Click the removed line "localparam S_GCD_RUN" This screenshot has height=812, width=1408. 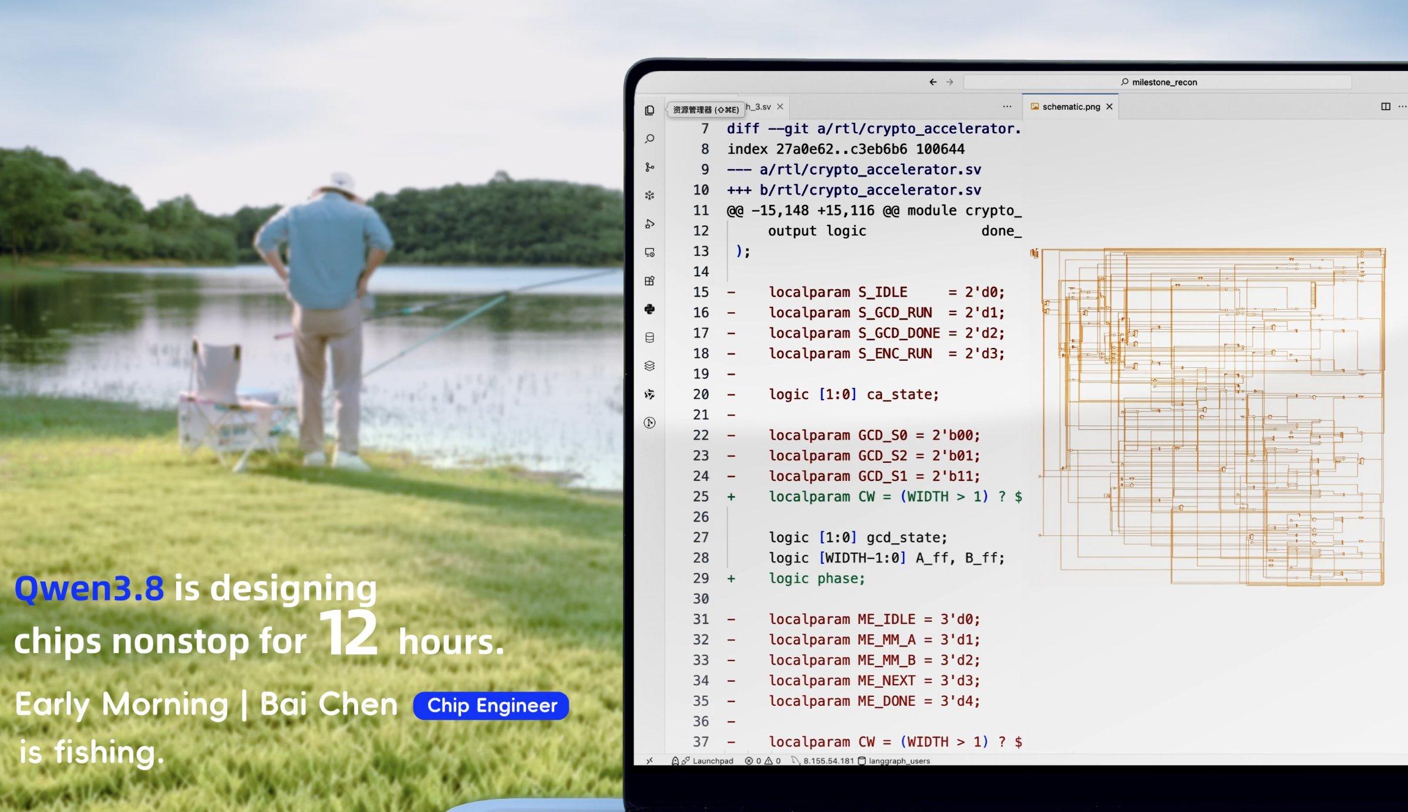coord(887,313)
